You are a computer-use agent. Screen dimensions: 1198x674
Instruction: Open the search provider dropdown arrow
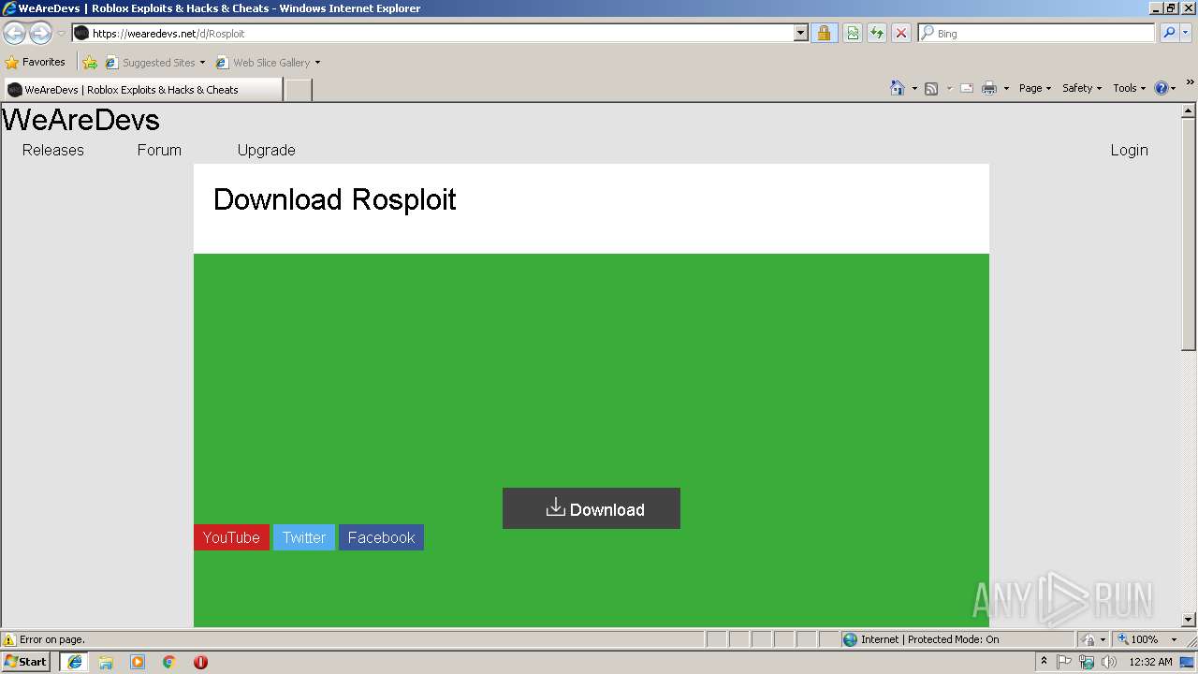(1186, 33)
